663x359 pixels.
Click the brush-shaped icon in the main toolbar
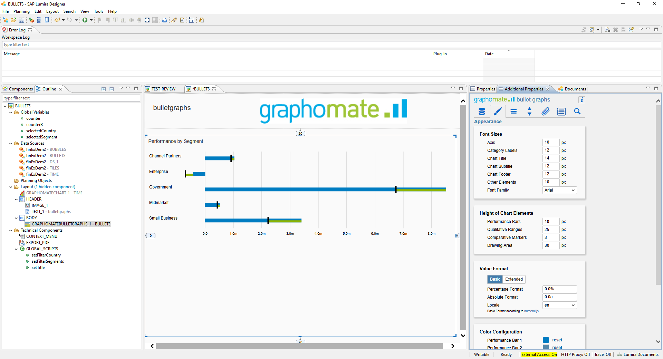coord(174,20)
